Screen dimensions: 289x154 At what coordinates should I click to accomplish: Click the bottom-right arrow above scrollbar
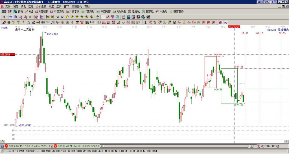(x=286, y=141)
